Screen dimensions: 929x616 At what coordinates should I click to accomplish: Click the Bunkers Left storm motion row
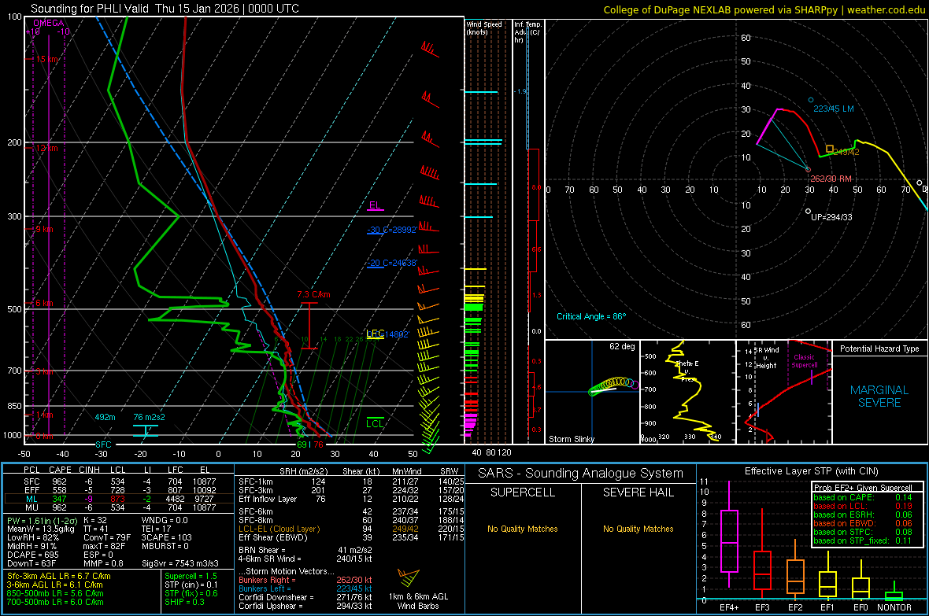pos(305,588)
